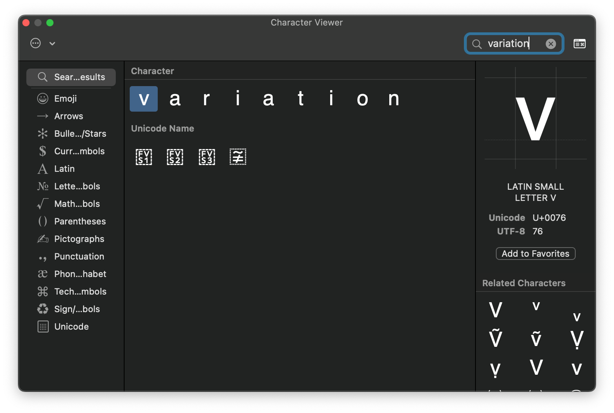Image resolution: width=614 pixels, height=413 pixels.
Task: Click the large V preview glyph
Action: click(535, 119)
